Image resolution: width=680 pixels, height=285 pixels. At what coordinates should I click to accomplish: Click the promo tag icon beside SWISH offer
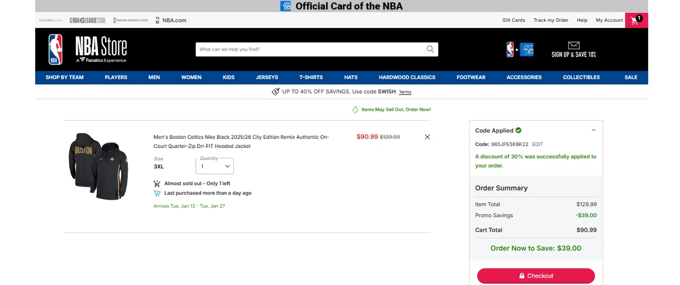coord(275,92)
